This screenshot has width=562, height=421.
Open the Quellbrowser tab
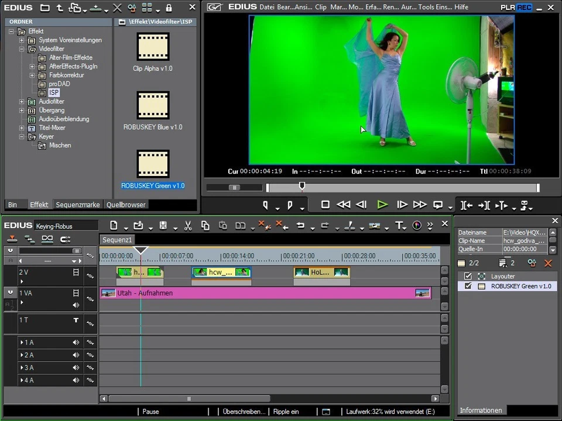point(126,205)
